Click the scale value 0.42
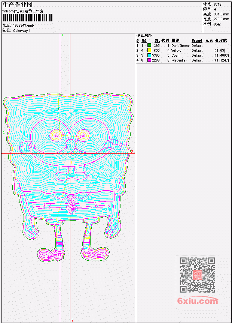Viewport: 232px width, 323px height. tap(217, 24)
